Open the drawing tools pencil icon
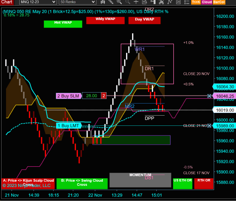The height and width of the screenshot is (201, 236). point(111,2)
